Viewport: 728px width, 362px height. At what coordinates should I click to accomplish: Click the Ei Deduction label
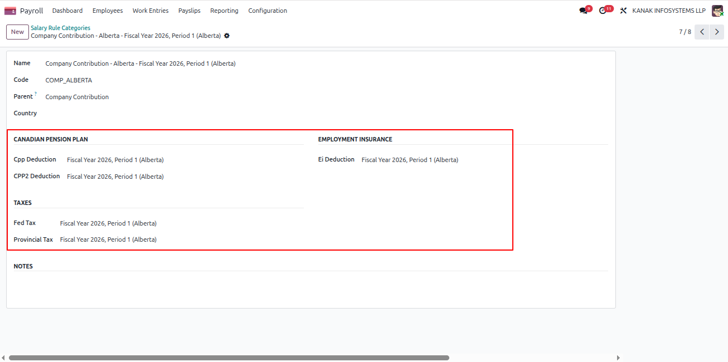[x=336, y=159]
